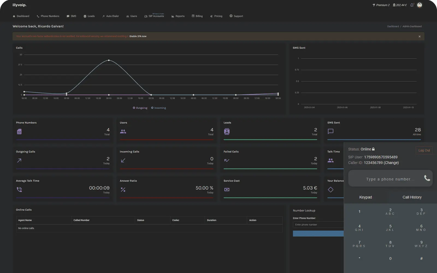Click the green phone call icon
Screen dimensions: 437x273
427,178
